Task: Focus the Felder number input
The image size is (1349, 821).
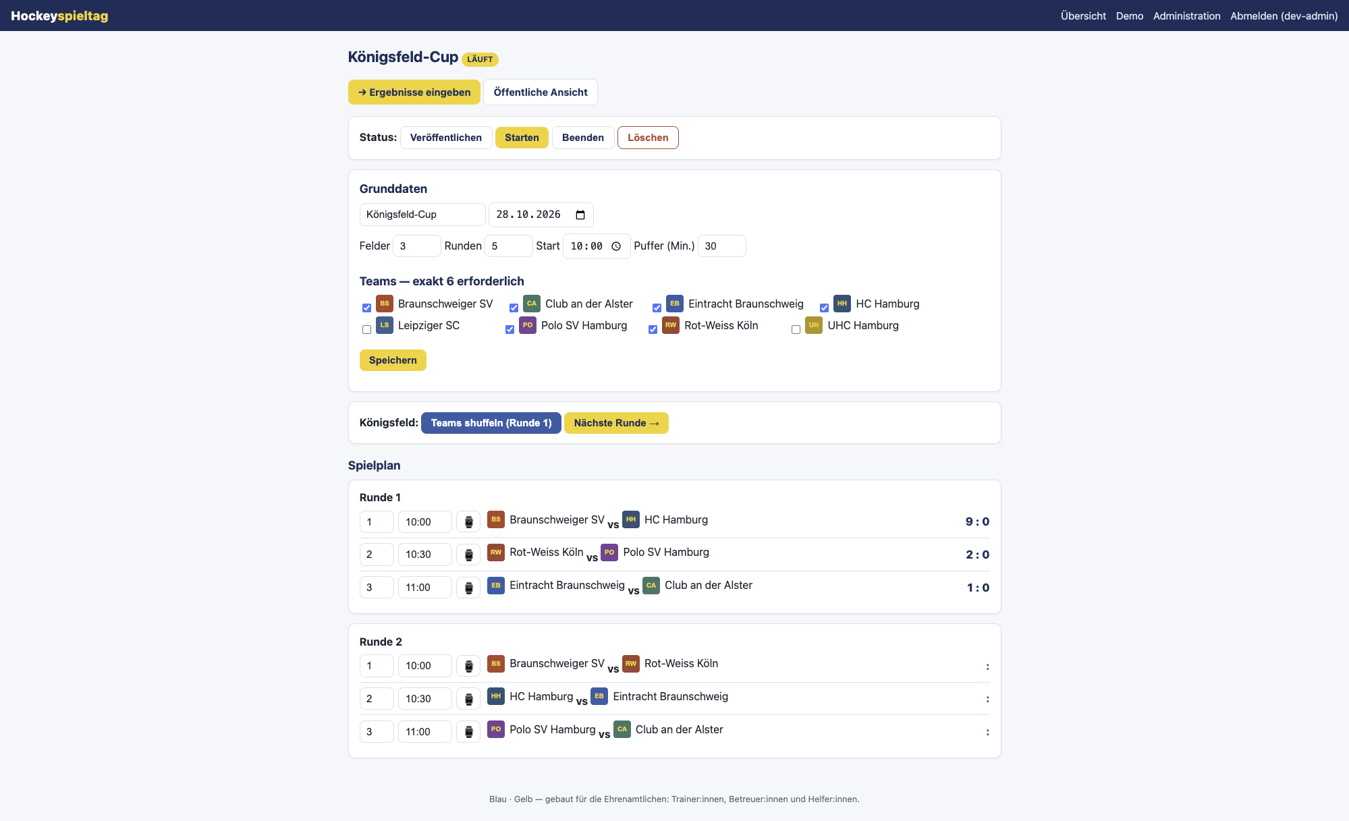Action: (417, 246)
